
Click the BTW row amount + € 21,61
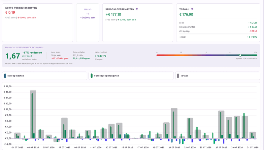click(252, 23)
